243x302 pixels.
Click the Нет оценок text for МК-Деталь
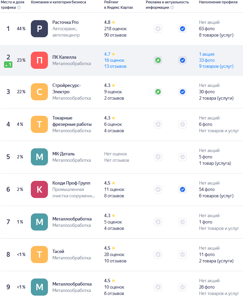click(x=116, y=154)
